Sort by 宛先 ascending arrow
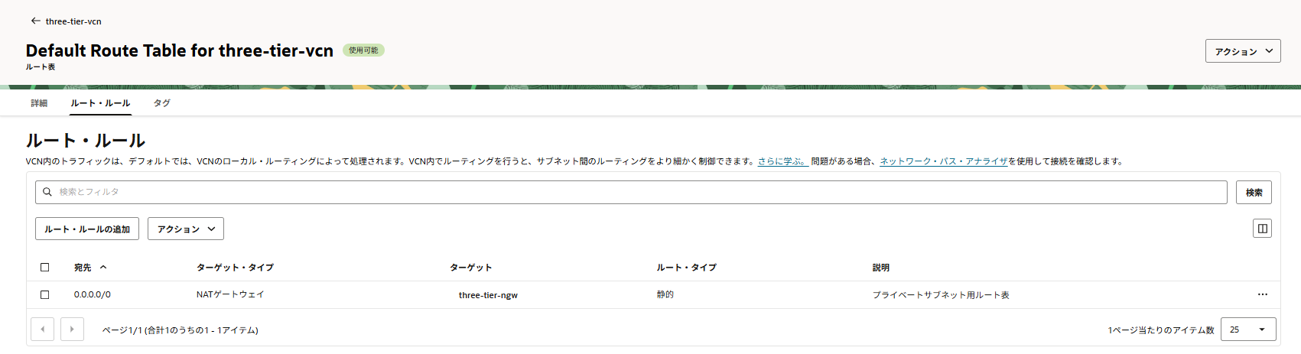The width and height of the screenshot is (1301, 354). click(x=103, y=267)
